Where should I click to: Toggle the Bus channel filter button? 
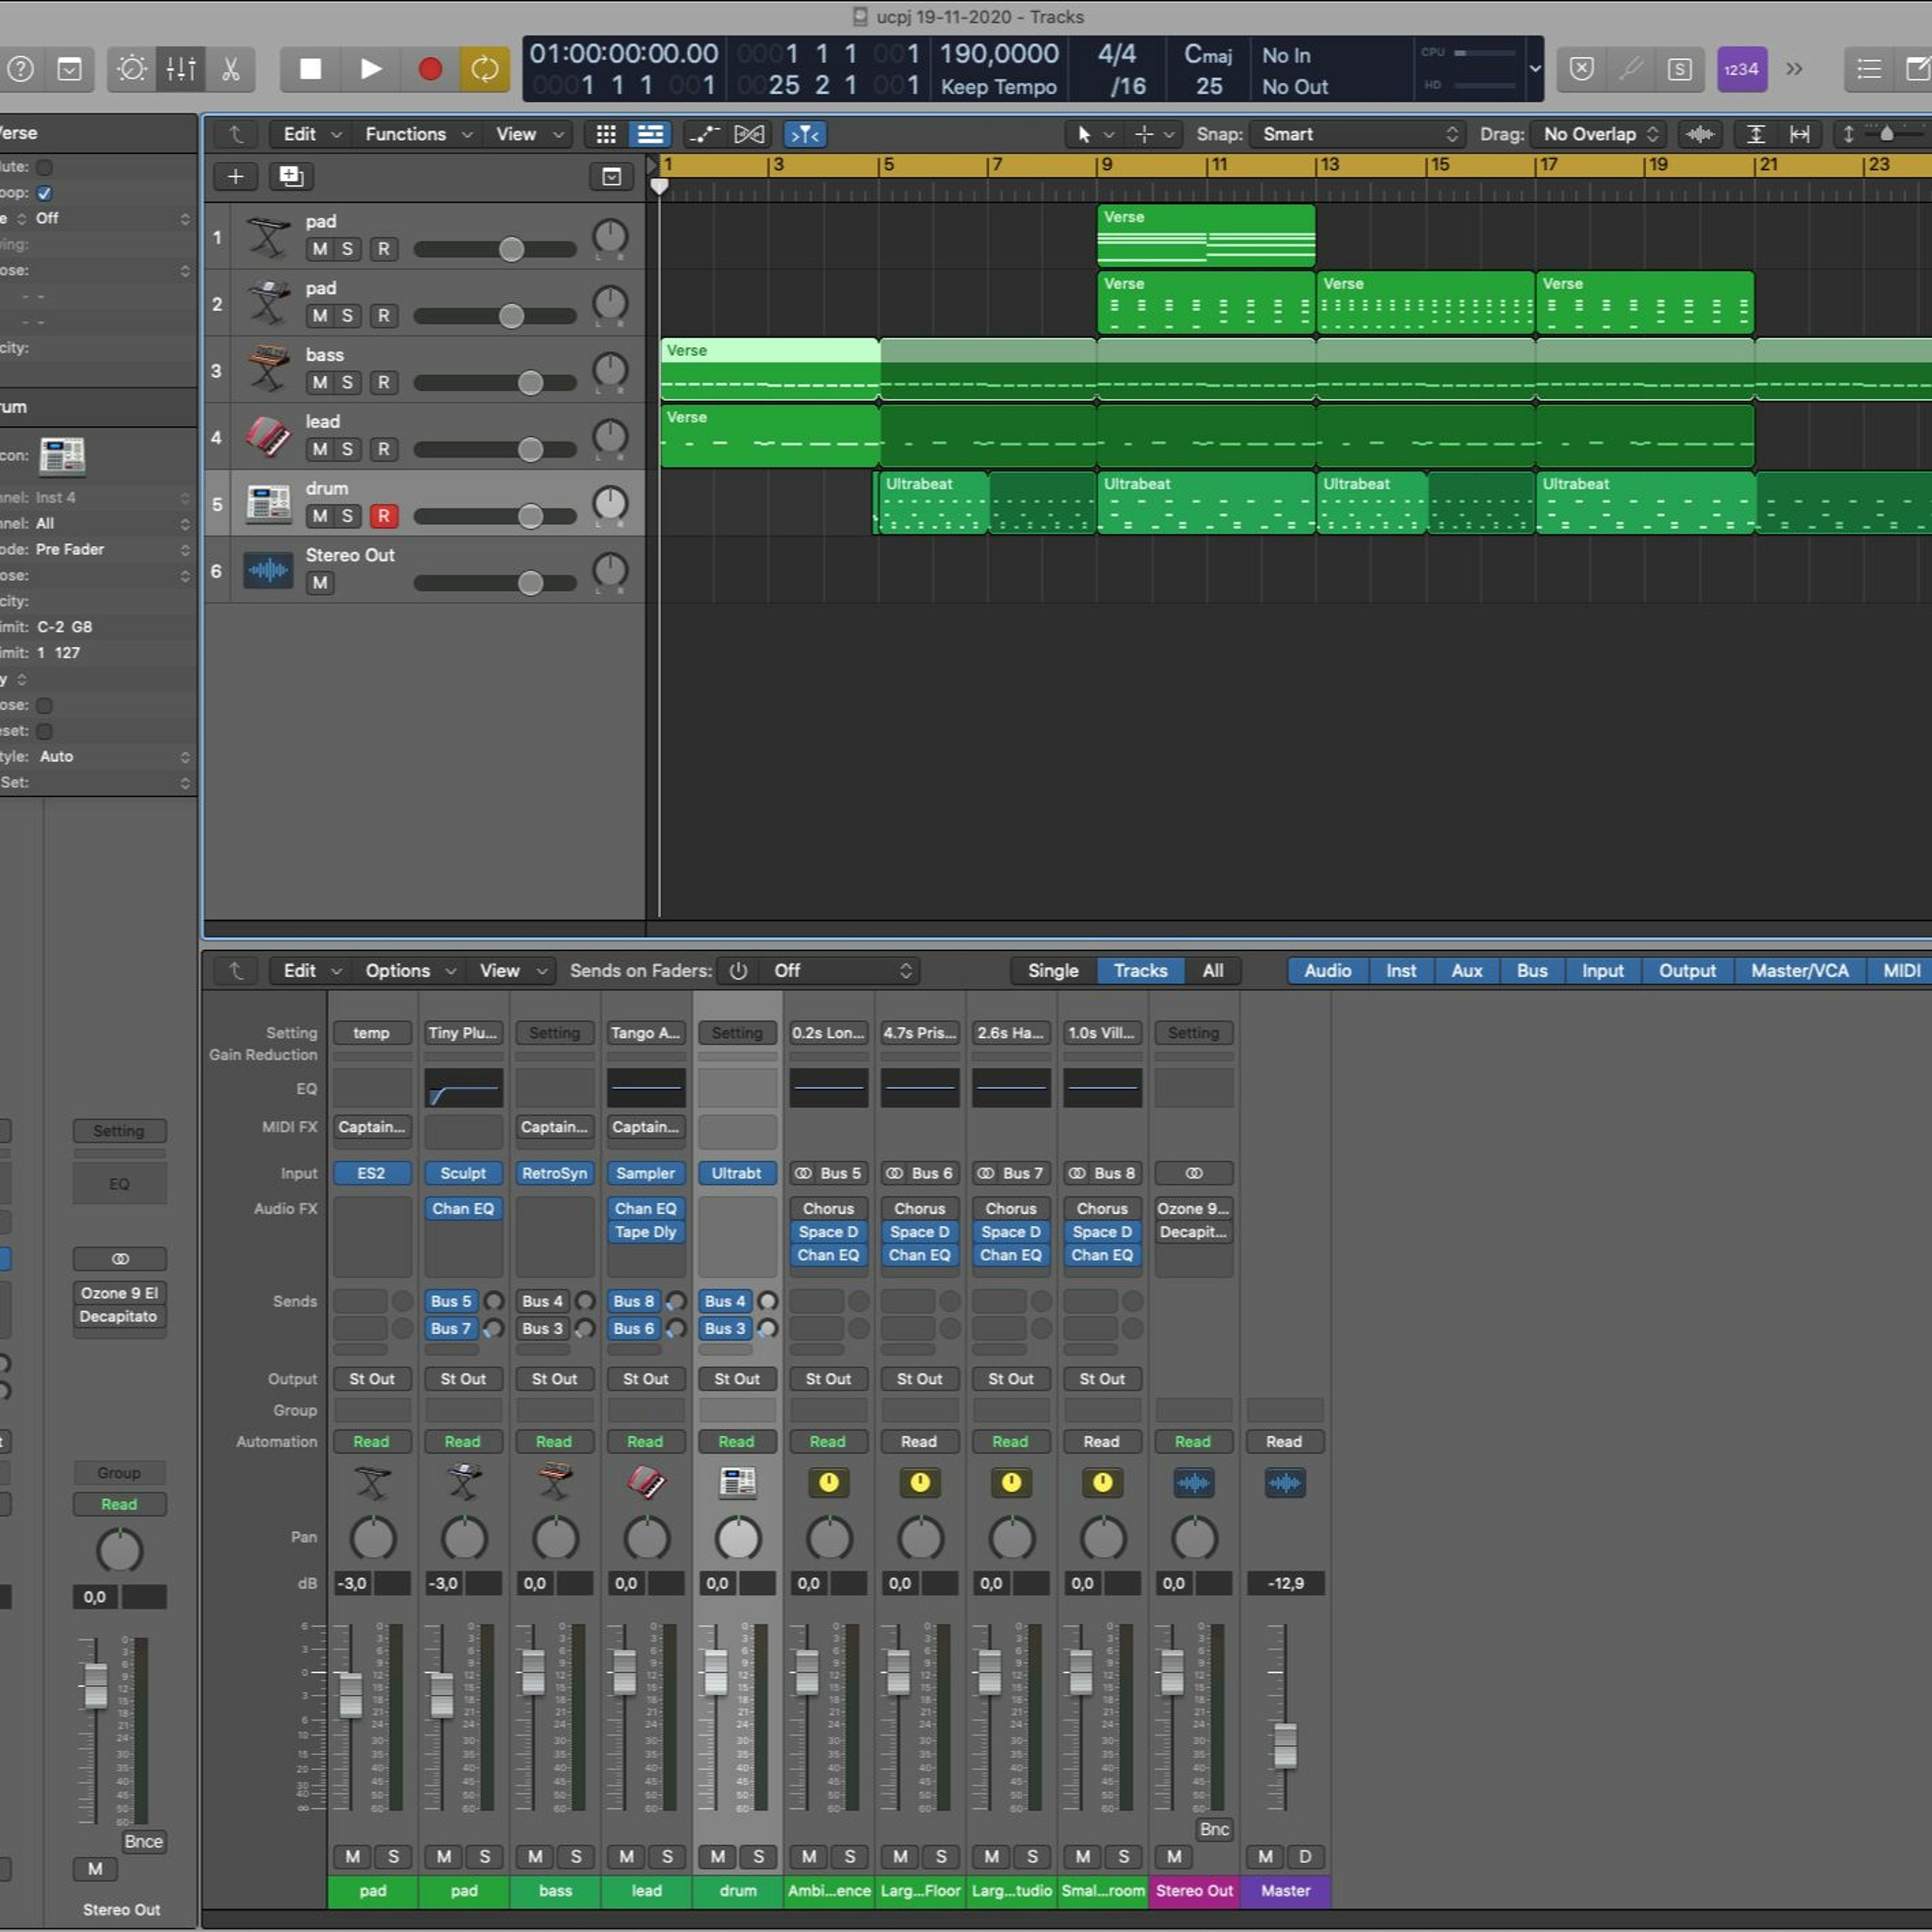(1532, 971)
